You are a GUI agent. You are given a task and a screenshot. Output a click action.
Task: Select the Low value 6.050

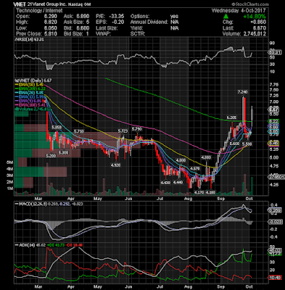(x=51, y=28)
